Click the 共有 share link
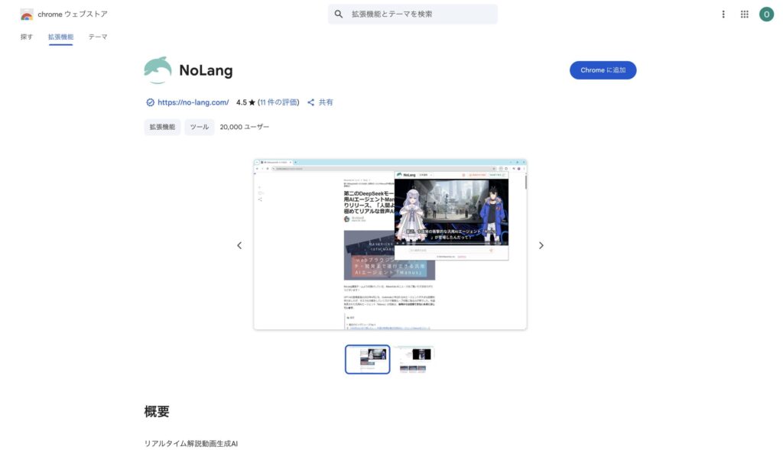This screenshot has height=450, width=783. (326, 102)
